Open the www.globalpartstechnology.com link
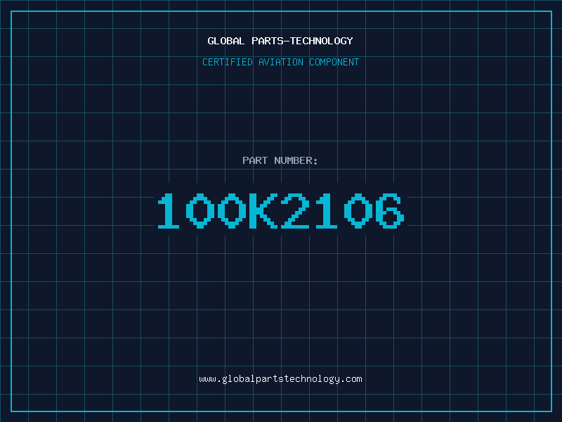562x422 pixels. (280, 379)
